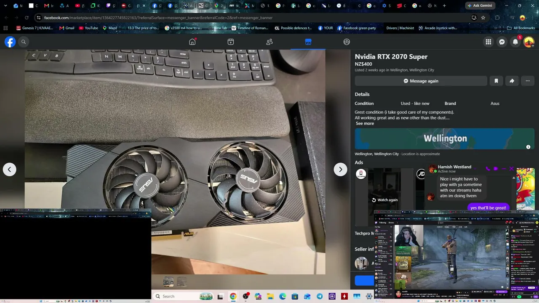The image size is (539, 303).
Task: Click Watch again on the Techpro ad
Action: point(384,200)
